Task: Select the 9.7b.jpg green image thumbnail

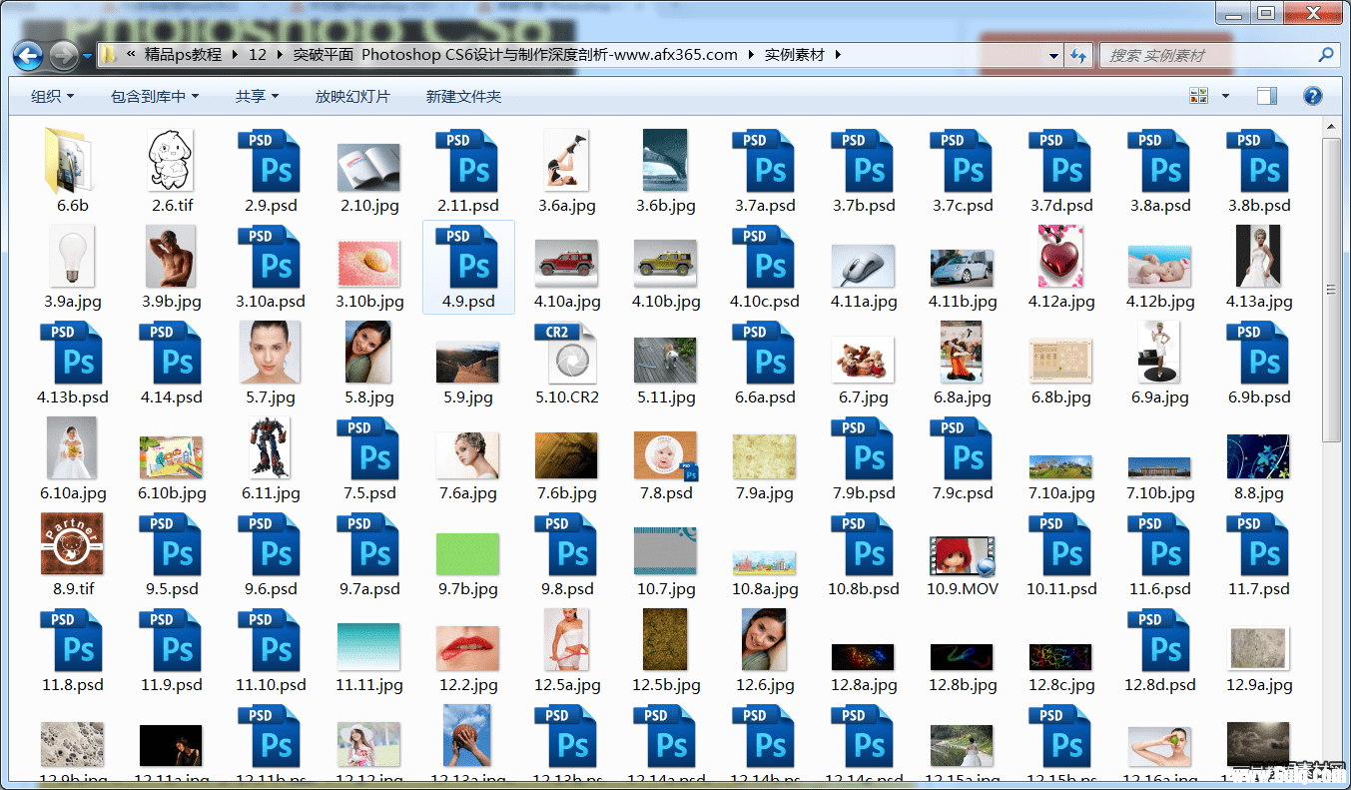Action: (x=467, y=554)
